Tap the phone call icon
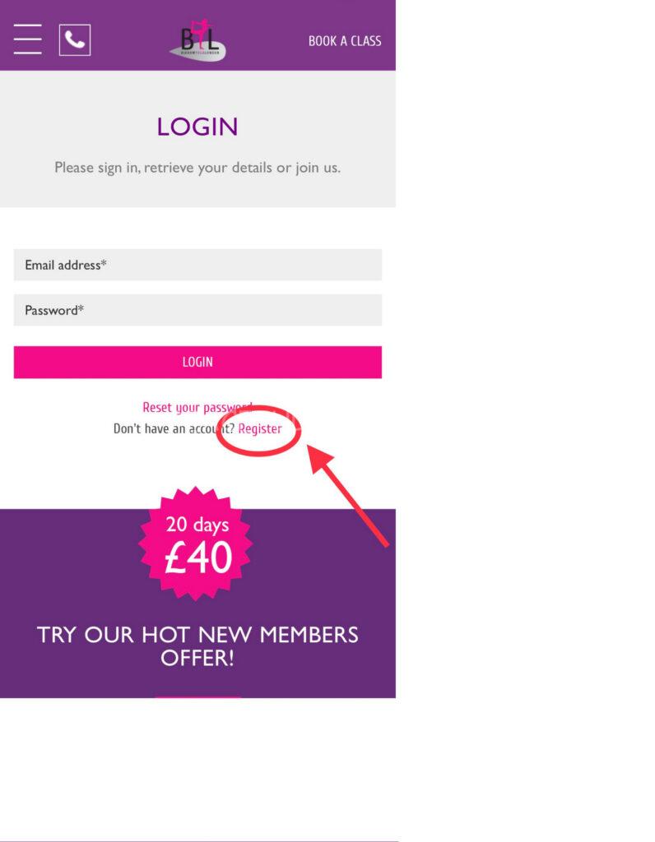The width and height of the screenshot is (655, 842). [75, 39]
